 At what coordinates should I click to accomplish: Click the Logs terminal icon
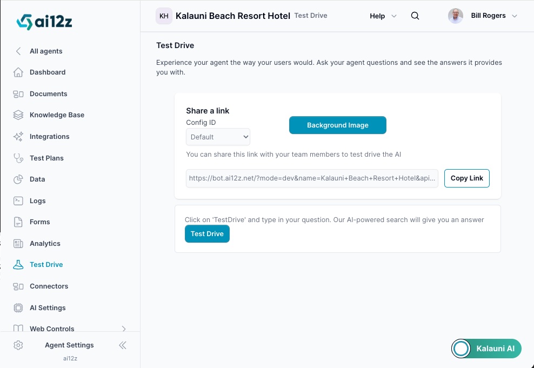point(18,201)
